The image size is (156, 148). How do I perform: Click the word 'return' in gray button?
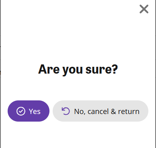pyautogui.click(x=129, y=112)
